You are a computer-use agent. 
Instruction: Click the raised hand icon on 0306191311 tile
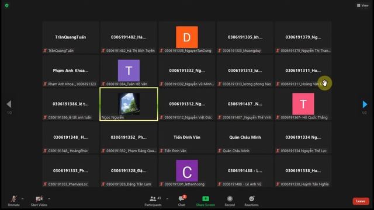tap(325, 83)
